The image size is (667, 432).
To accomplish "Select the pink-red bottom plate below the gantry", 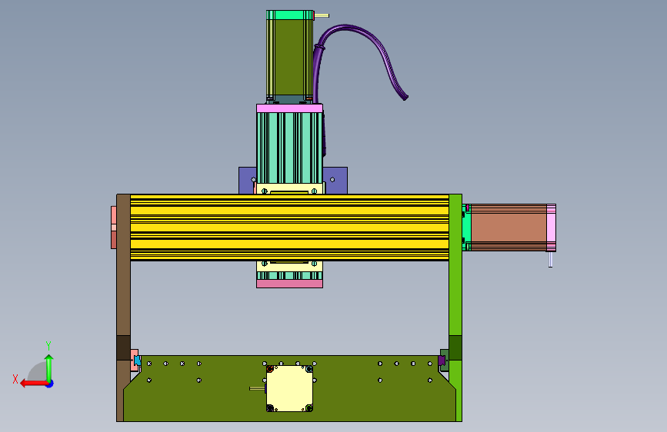I will 290,284.
